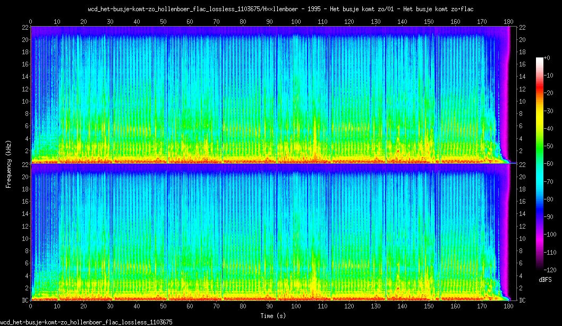Viewport: 562px width, 326px height.
Task: Click the '16' kHz tick left of the upper channel
Action: (25, 64)
